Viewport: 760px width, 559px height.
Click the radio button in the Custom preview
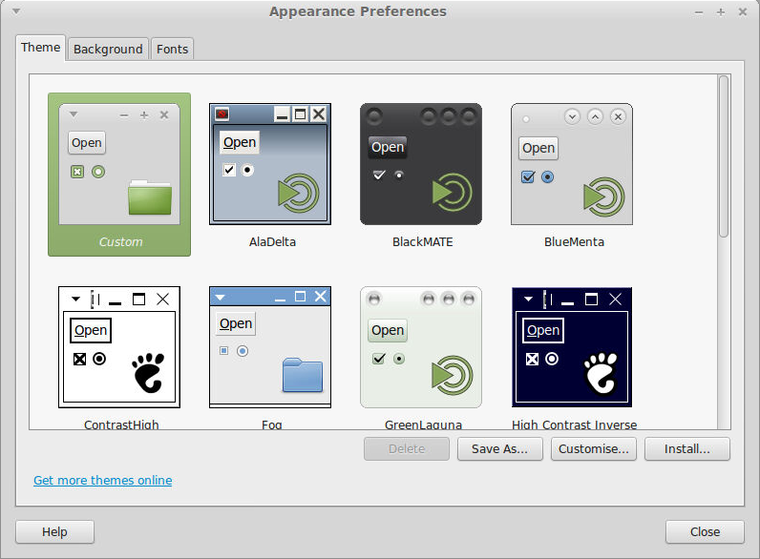coord(98,172)
